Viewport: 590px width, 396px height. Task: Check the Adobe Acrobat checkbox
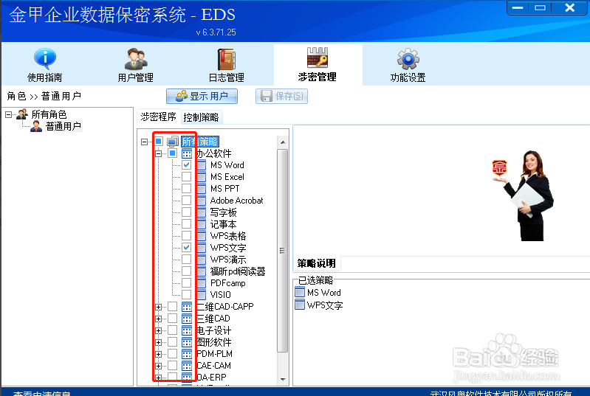pos(186,201)
